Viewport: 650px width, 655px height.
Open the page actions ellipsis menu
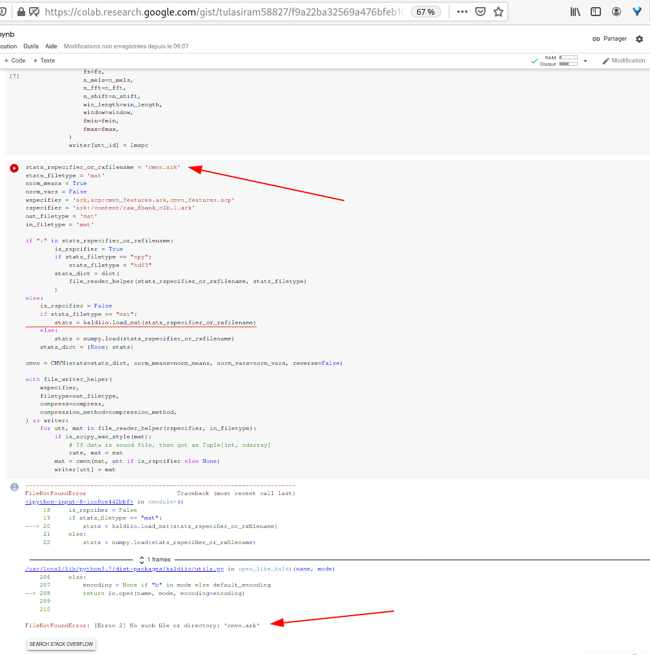[x=462, y=11]
